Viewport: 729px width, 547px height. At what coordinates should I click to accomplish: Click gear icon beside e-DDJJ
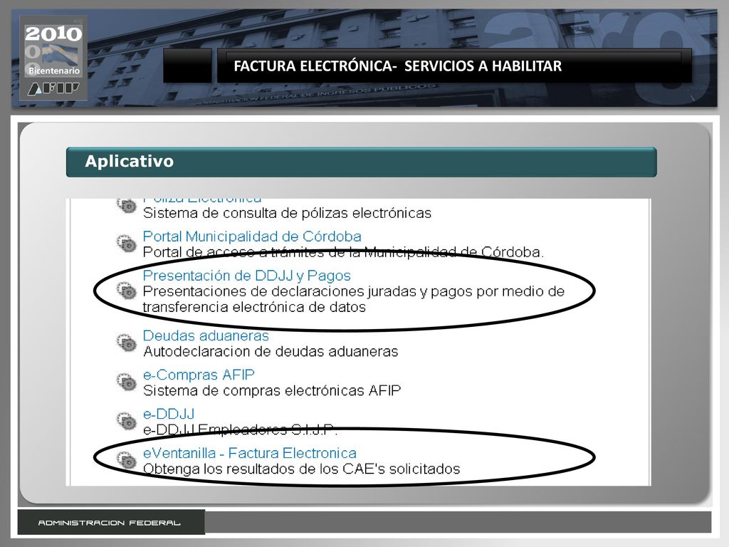[126, 421]
